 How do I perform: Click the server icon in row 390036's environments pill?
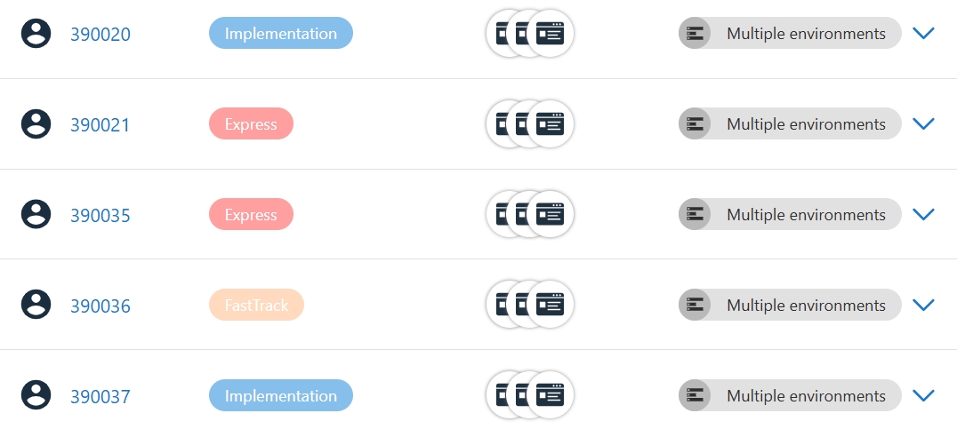tap(695, 305)
